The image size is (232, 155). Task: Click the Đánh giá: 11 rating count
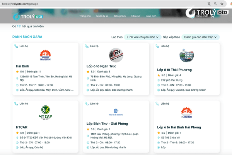pos(34,72)
